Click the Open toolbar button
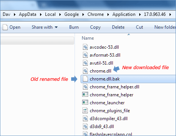 [11, 27]
